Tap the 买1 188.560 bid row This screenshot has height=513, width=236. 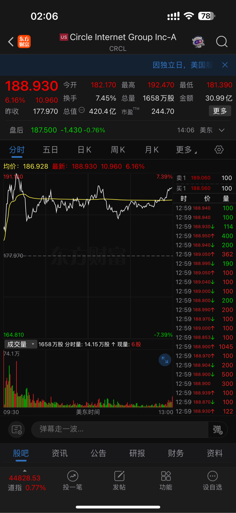(x=204, y=188)
